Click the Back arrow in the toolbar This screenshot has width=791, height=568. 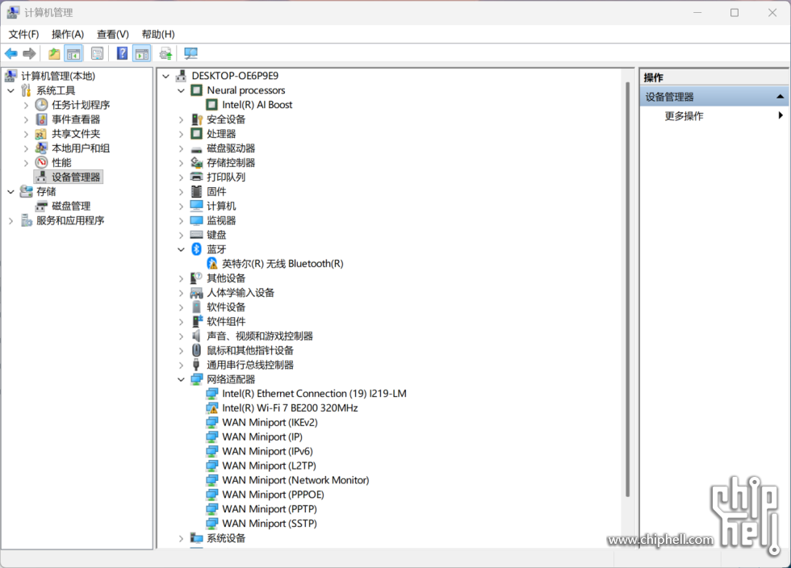(x=11, y=54)
